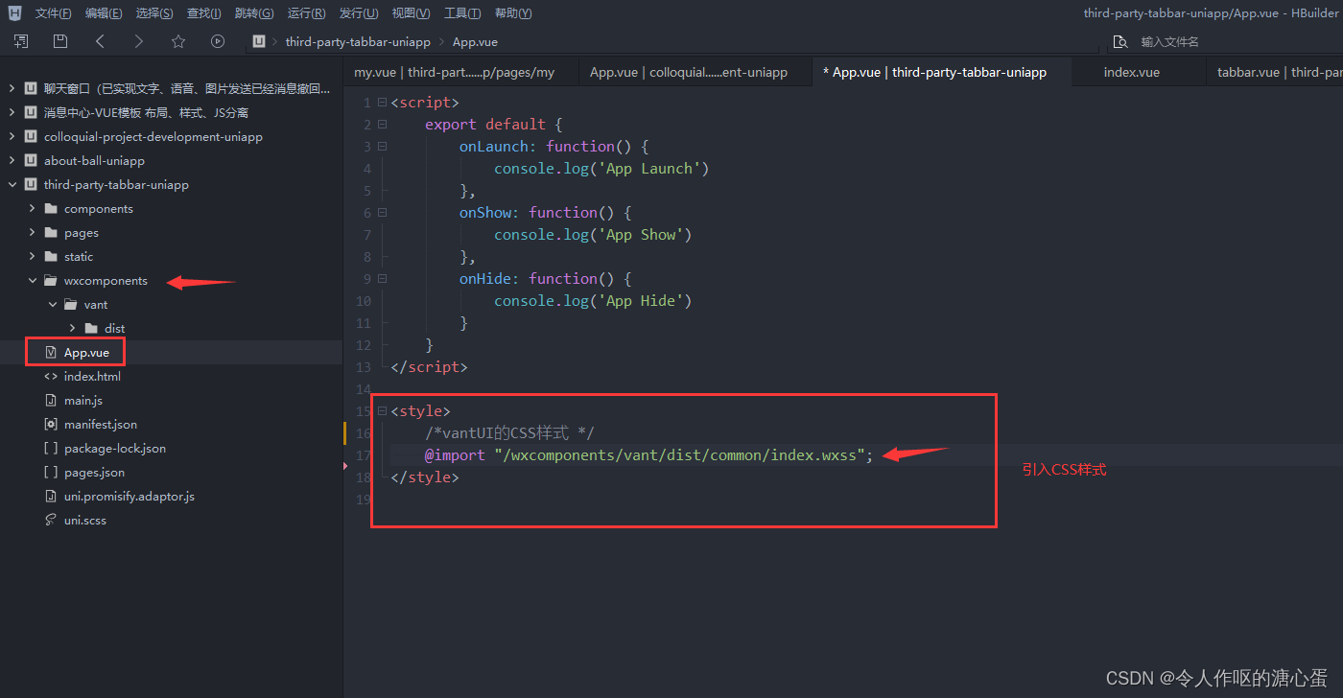The width and height of the screenshot is (1343, 698).
Task: Open package-lock.json in the tree
Action: 115,448
